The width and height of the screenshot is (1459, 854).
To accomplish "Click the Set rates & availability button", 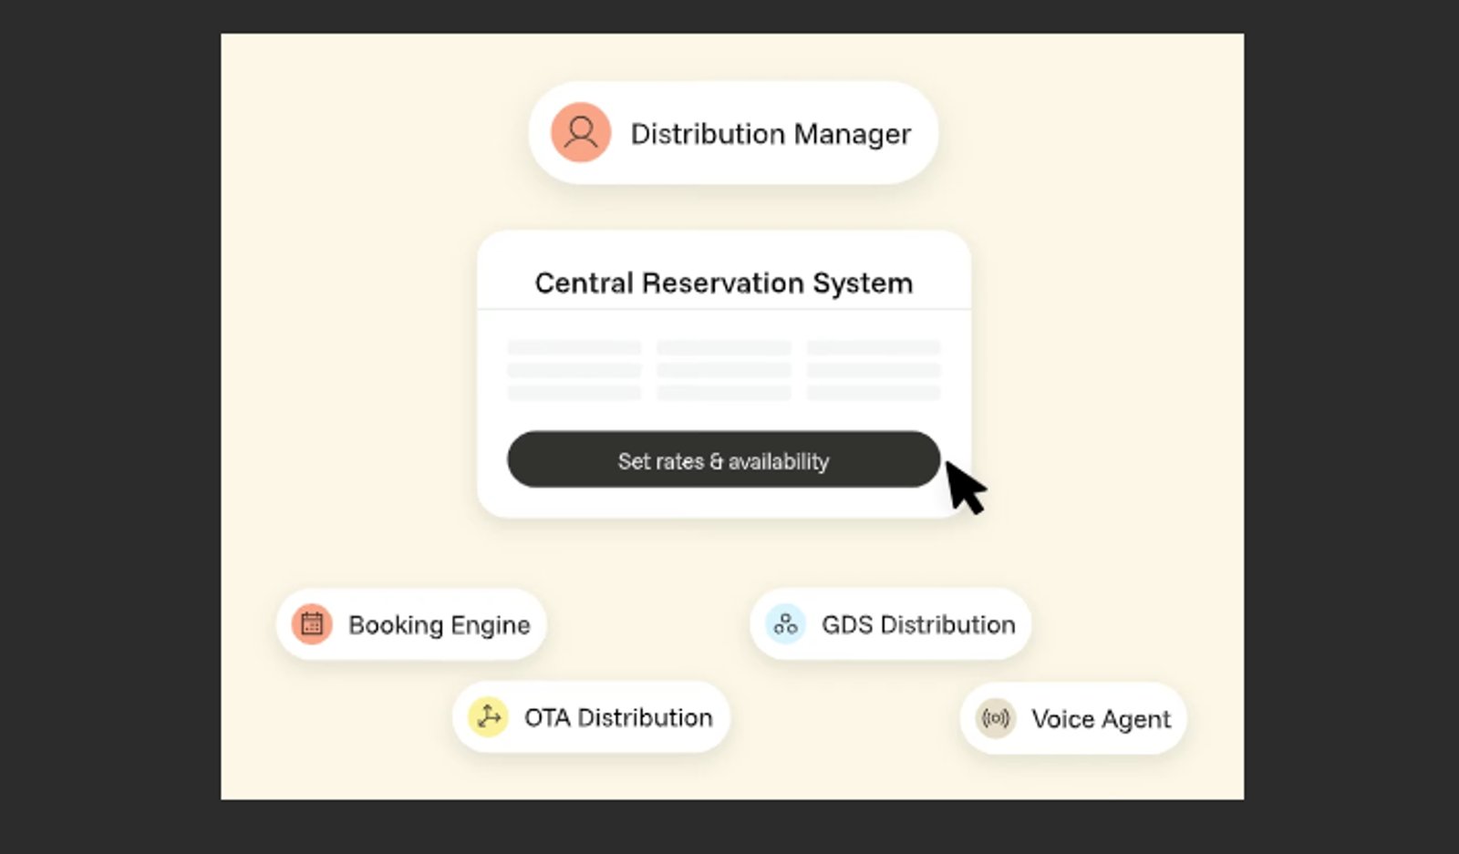I will click(723, 459).
